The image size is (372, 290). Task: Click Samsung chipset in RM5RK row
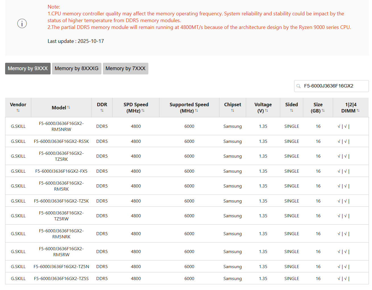(232, 186)
